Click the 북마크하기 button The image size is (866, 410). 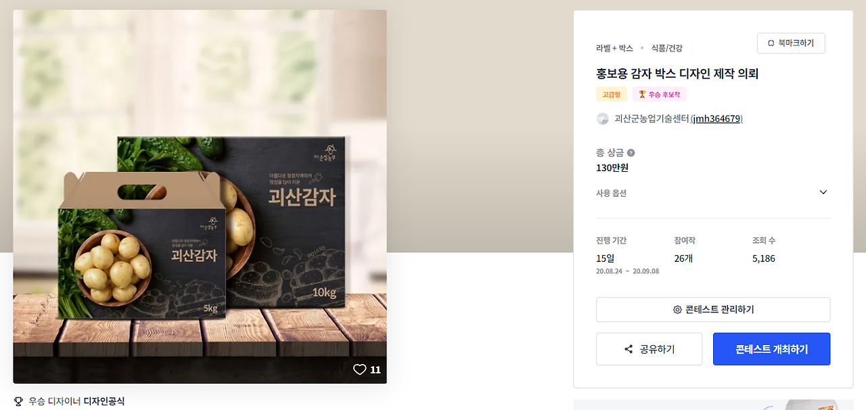791,43
